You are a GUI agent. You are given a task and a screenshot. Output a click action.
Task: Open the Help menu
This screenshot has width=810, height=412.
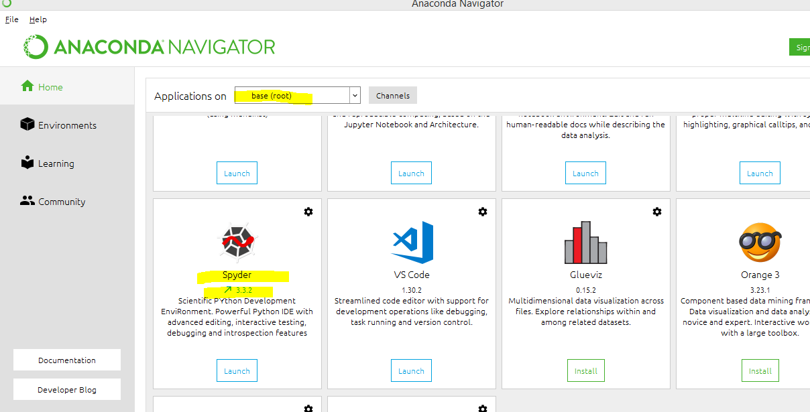pos(38,19)
